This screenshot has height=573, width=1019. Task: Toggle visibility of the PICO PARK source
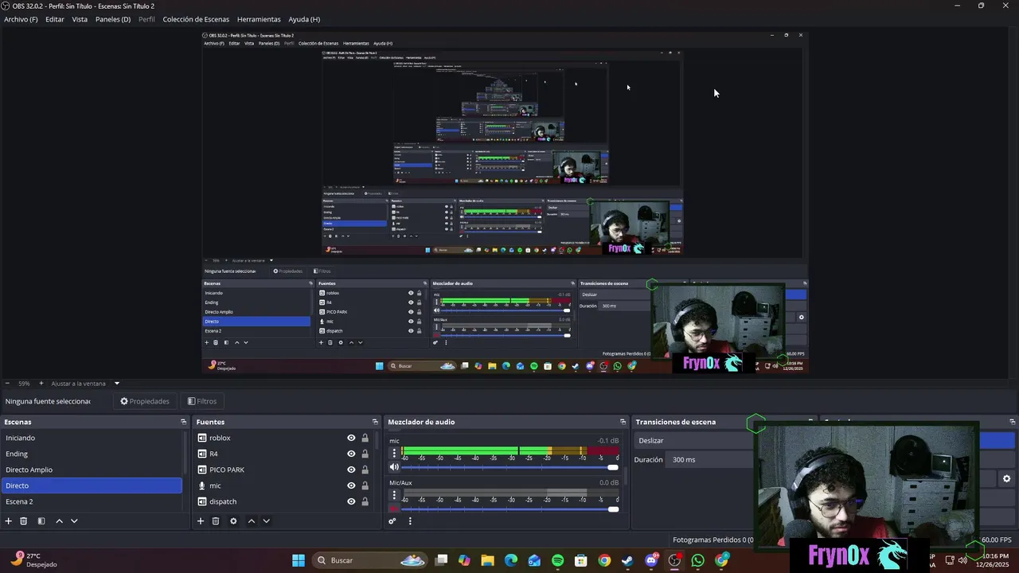(351, 470)
